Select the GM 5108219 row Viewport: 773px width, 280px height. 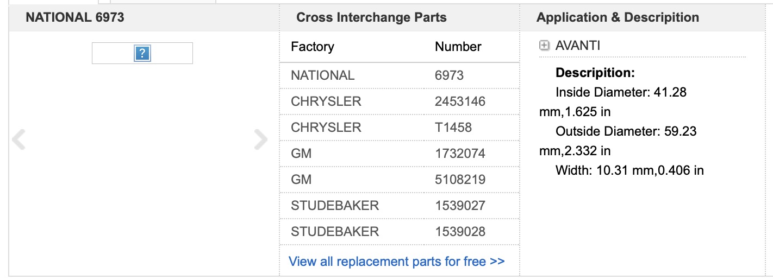(x=400, y=180)
